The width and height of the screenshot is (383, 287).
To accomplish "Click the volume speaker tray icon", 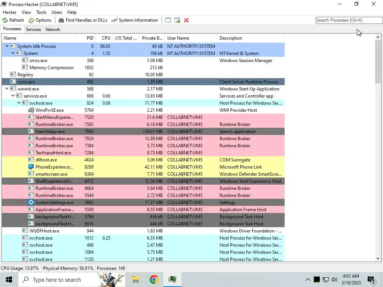I will (x=334, y=280).
